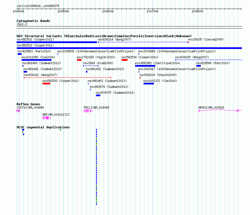Click the PDCL3 gene exon glyph
The height and width of the screenshot is (215, 250).
pos(88,111)
